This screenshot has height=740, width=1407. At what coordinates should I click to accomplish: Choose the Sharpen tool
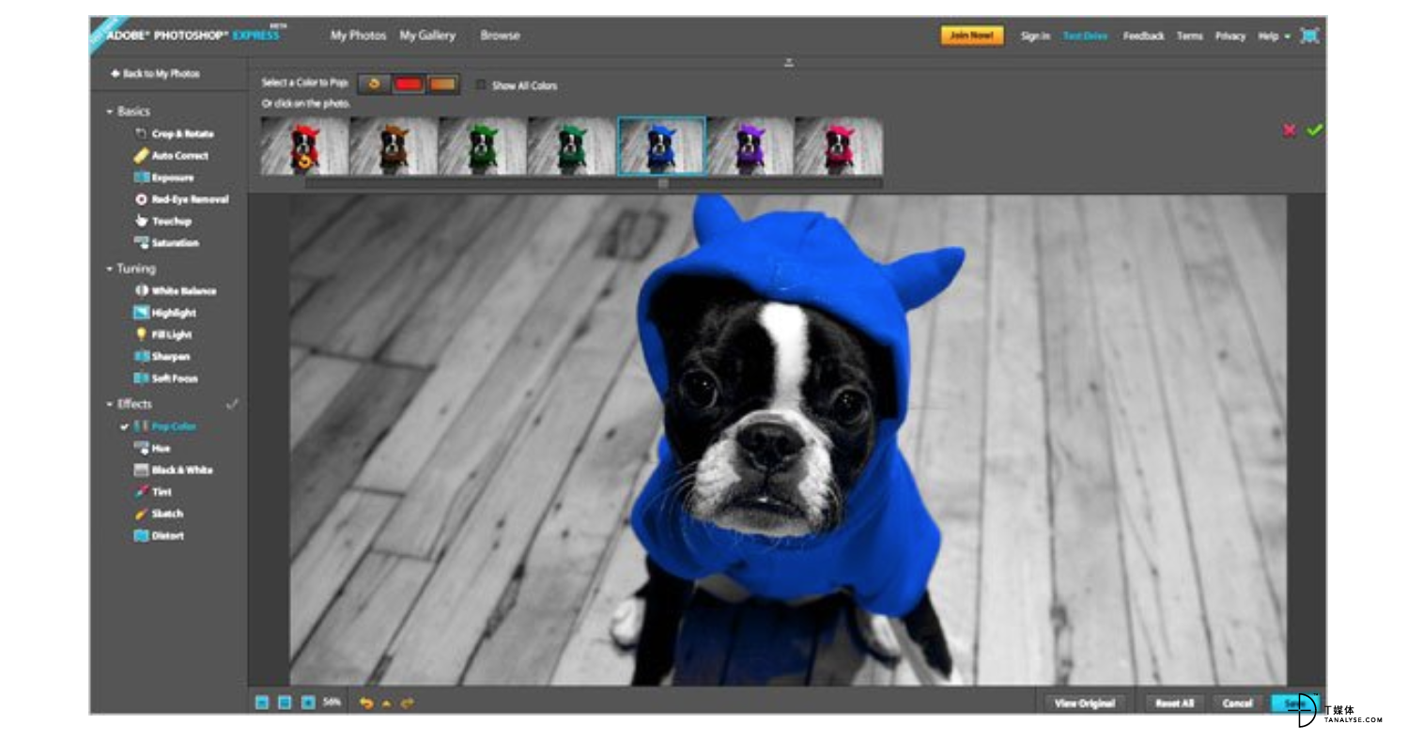coord(162,357)
